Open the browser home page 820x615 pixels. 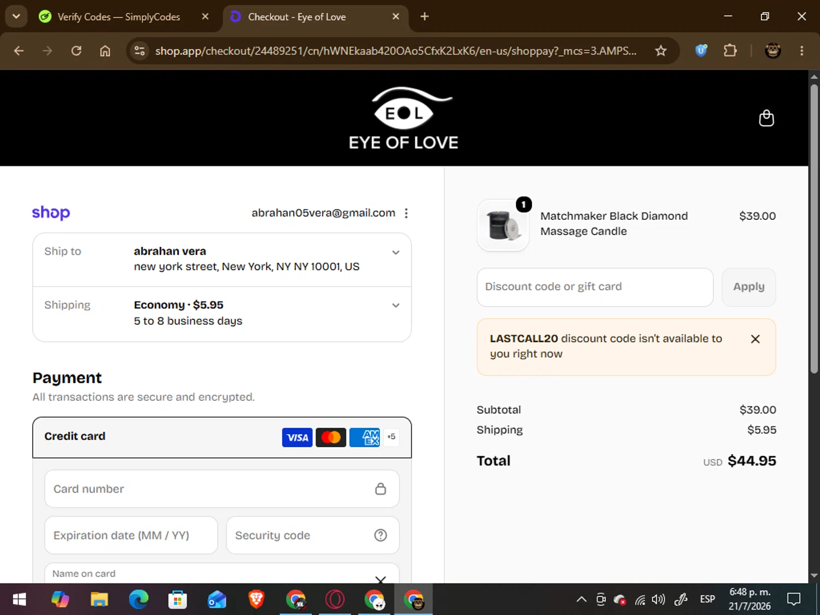(x=105, y=51)
